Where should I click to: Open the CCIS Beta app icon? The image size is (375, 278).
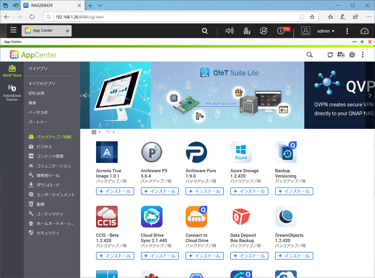coord(107,216)
